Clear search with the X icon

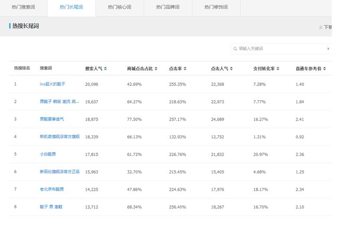[x=328, y=49]
